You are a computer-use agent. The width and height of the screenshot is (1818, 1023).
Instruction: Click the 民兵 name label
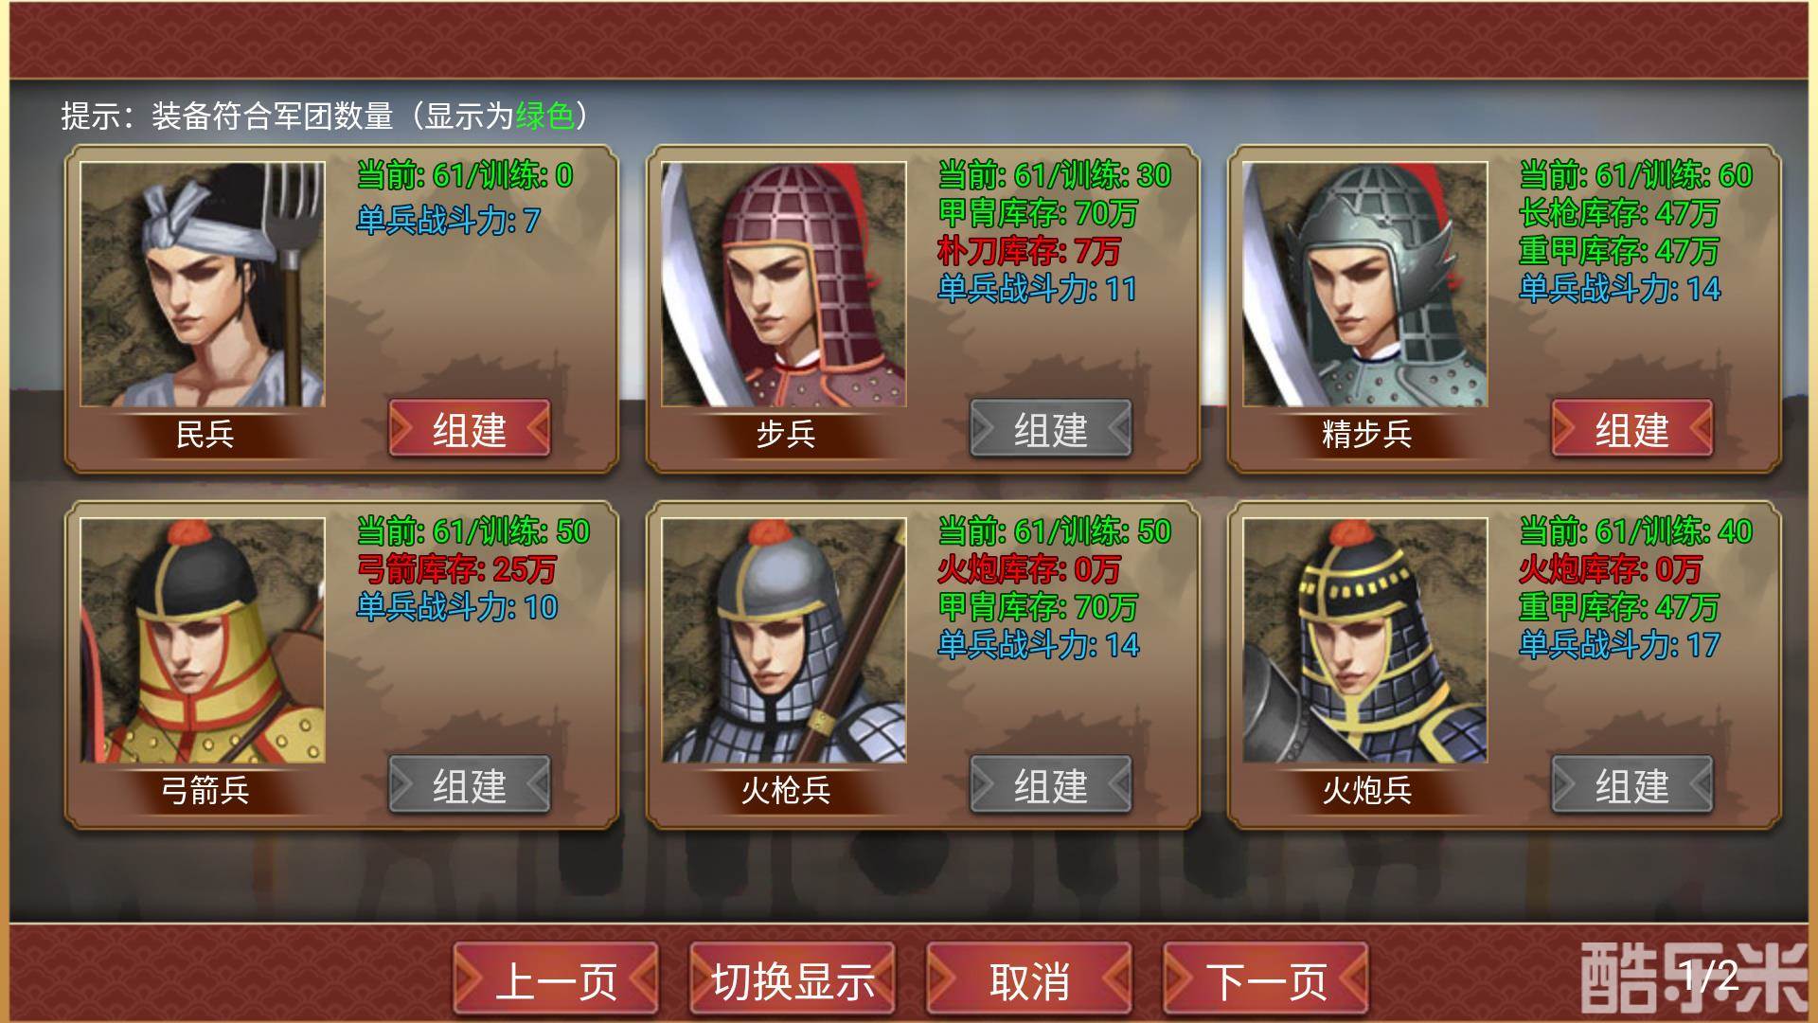coord(205,434)
